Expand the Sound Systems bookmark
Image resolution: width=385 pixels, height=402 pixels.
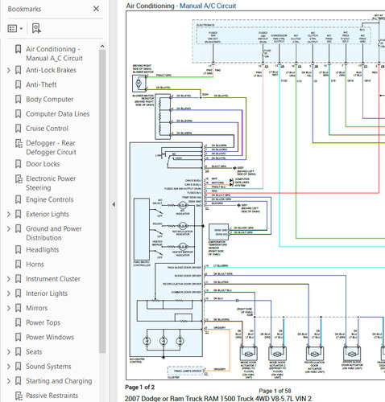pyautogui.click(x=9, y=367)
